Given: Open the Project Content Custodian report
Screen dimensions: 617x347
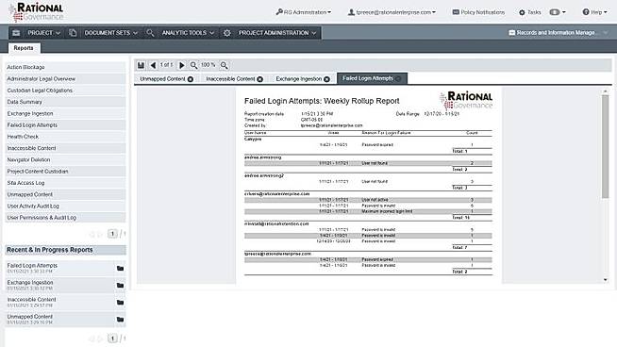Looking at the screenshot, I should click(65, 172).
